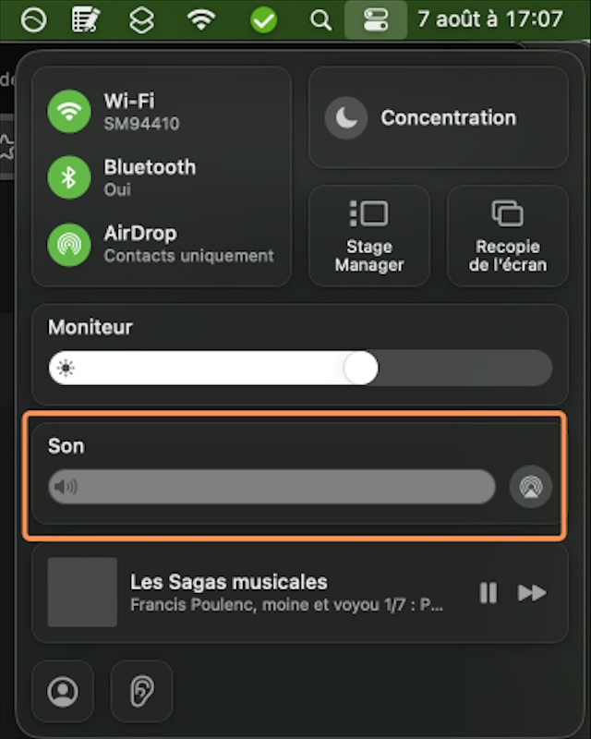This screenshot has width=591, height=739.
Task: Open Spotlight search in menu bar
Action: [x=320, y=20]
